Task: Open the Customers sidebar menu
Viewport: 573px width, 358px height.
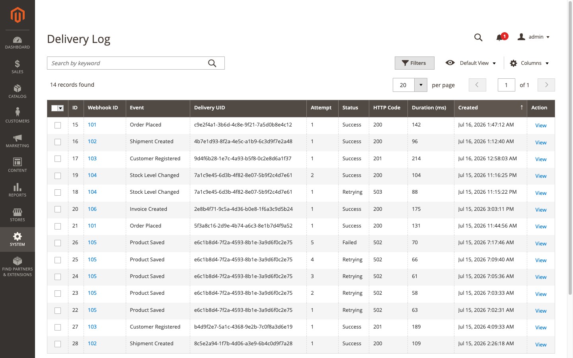Action: 18,116
